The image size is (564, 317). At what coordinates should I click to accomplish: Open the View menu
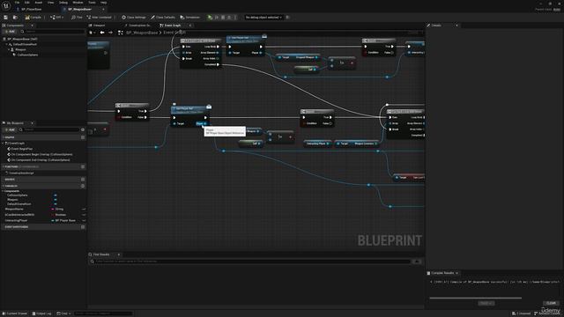(x=51, y=3)
